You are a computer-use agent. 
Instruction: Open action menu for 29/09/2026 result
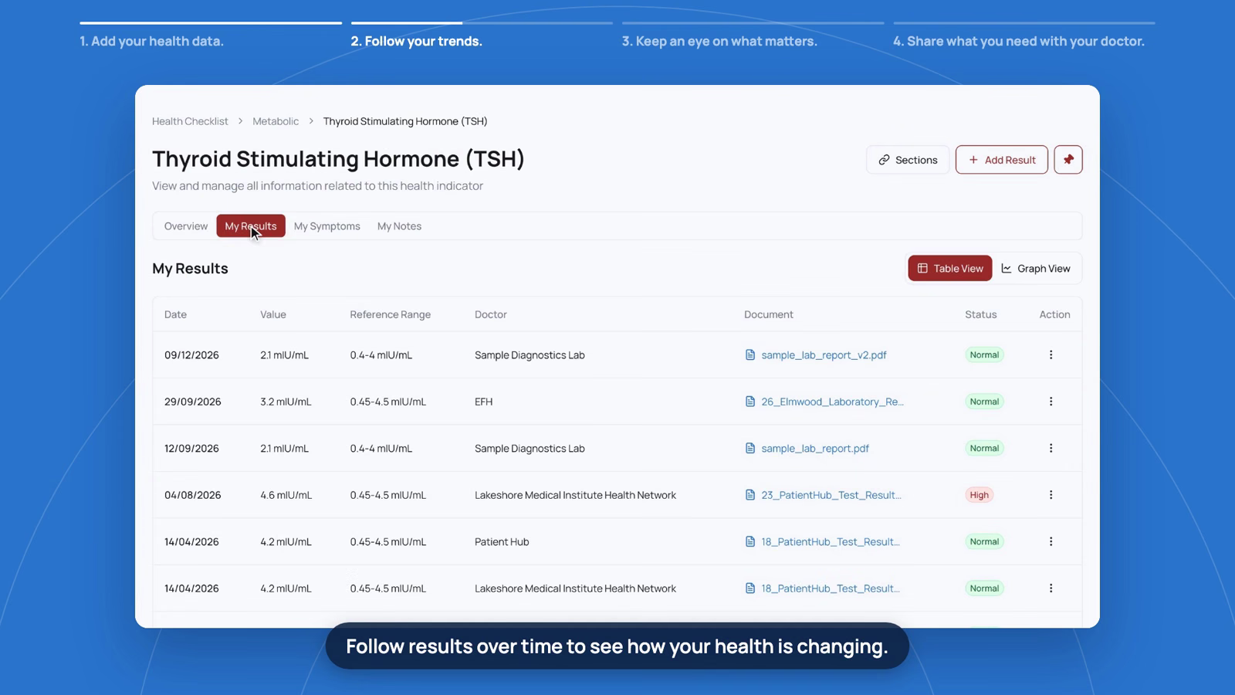coord(1051,402)
